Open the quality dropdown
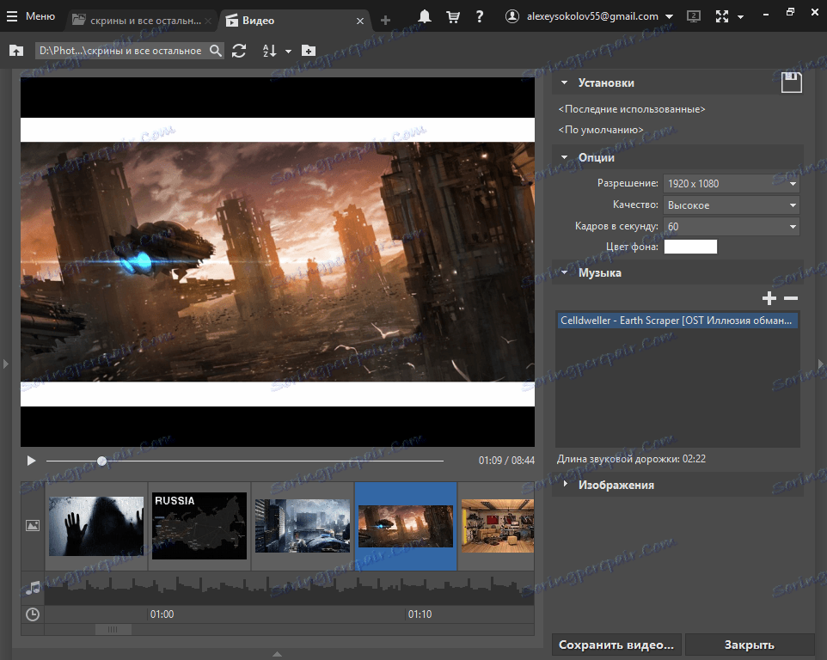This screenshot has height=660, width=827. pyautogui.click(x=732, y=205)
